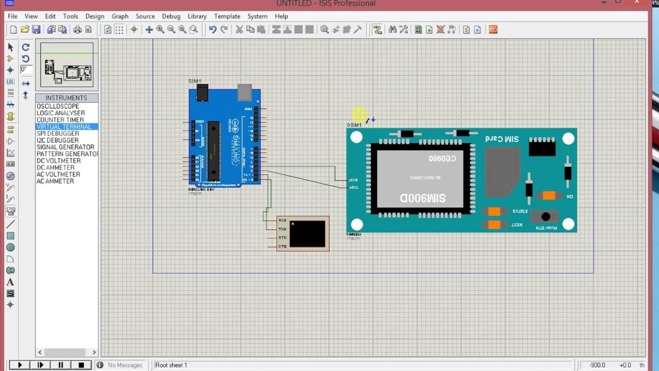This screenshot has width=659, height=371.
Task: Cut selection with scissors icon
Action: [239, 29]
